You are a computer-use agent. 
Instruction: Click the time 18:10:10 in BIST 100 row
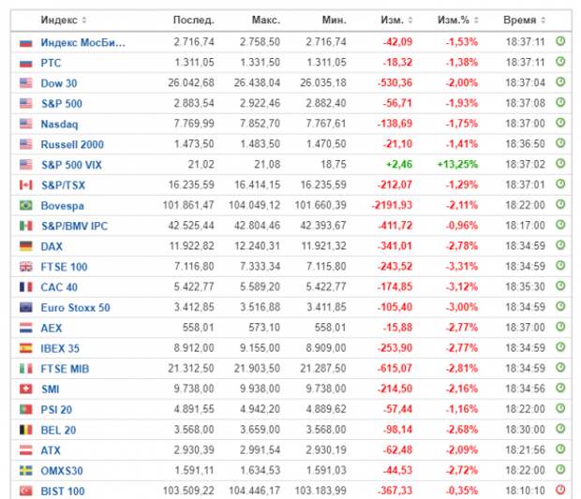click(525, 491)
